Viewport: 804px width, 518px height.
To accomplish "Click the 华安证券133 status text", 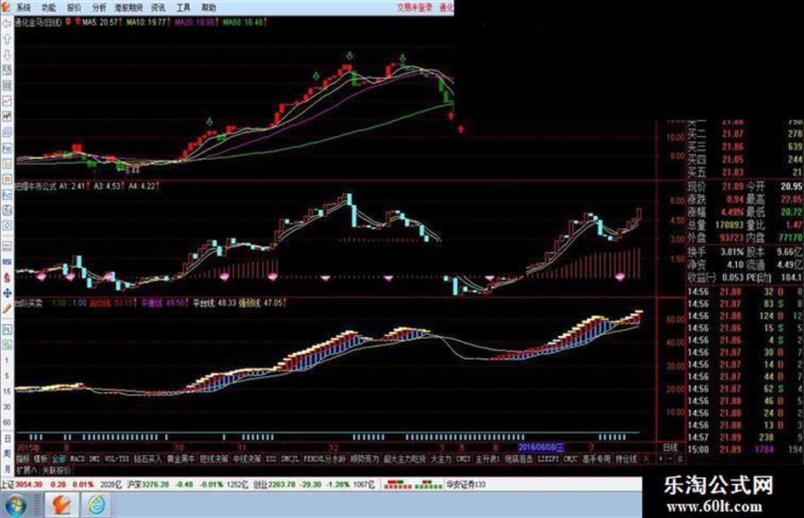I will pyautogui.click(x=465, y=485).
